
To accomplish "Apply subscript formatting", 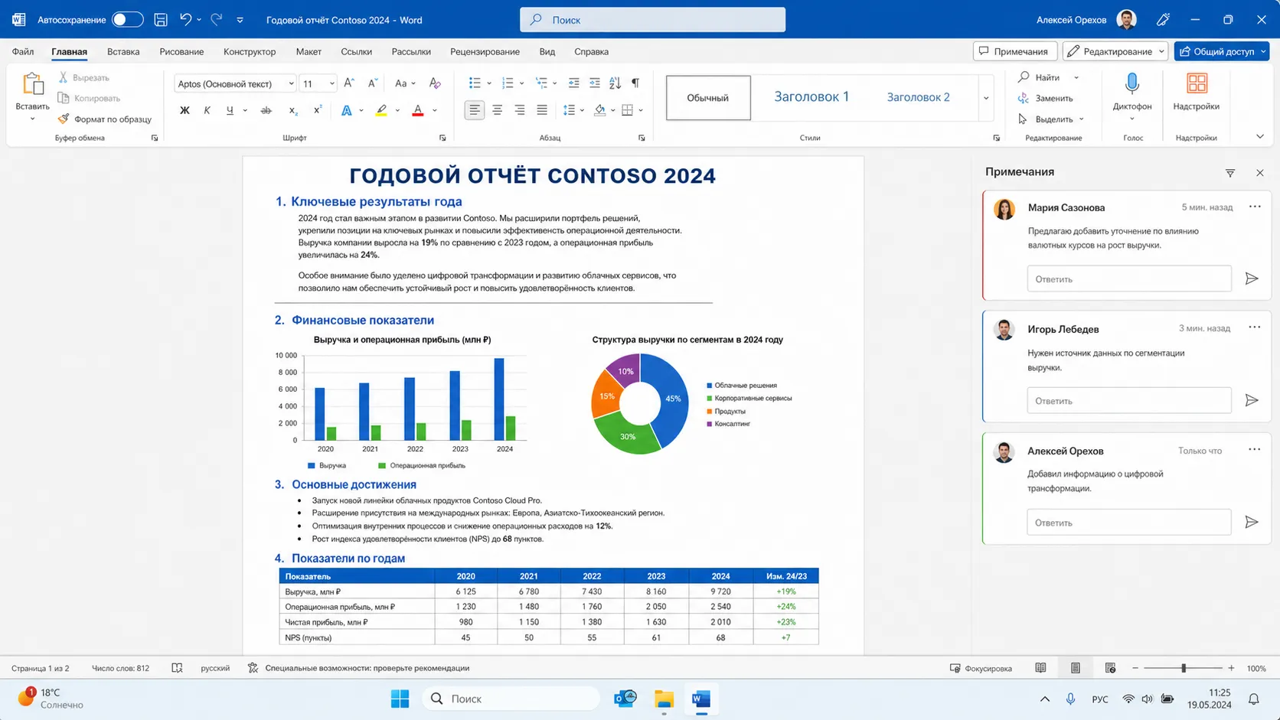I will [292, 110].
